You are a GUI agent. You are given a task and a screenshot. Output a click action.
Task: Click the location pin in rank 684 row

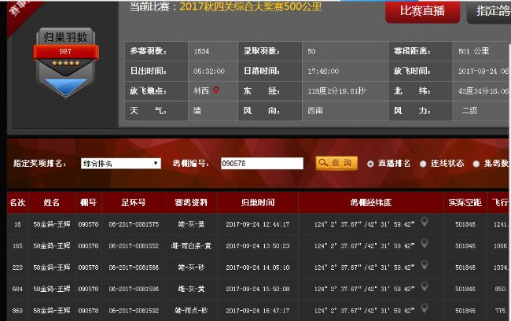pos(425,288)
